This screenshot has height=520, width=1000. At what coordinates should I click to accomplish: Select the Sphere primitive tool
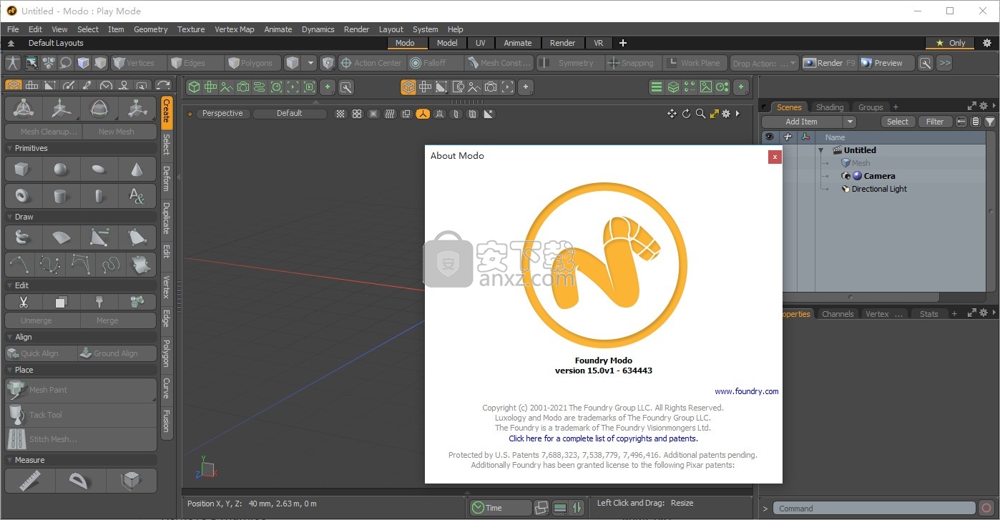click(x=61, y=170)
